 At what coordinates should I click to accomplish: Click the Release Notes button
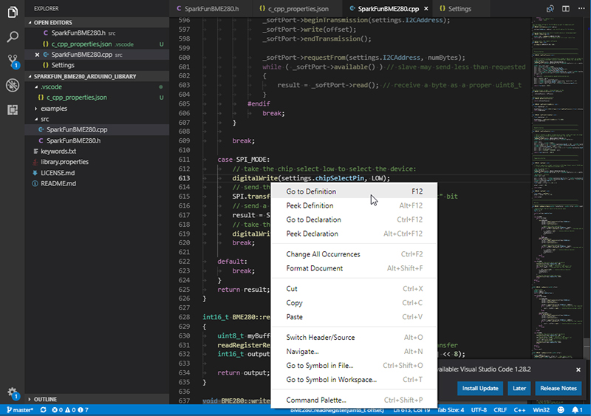558,388
